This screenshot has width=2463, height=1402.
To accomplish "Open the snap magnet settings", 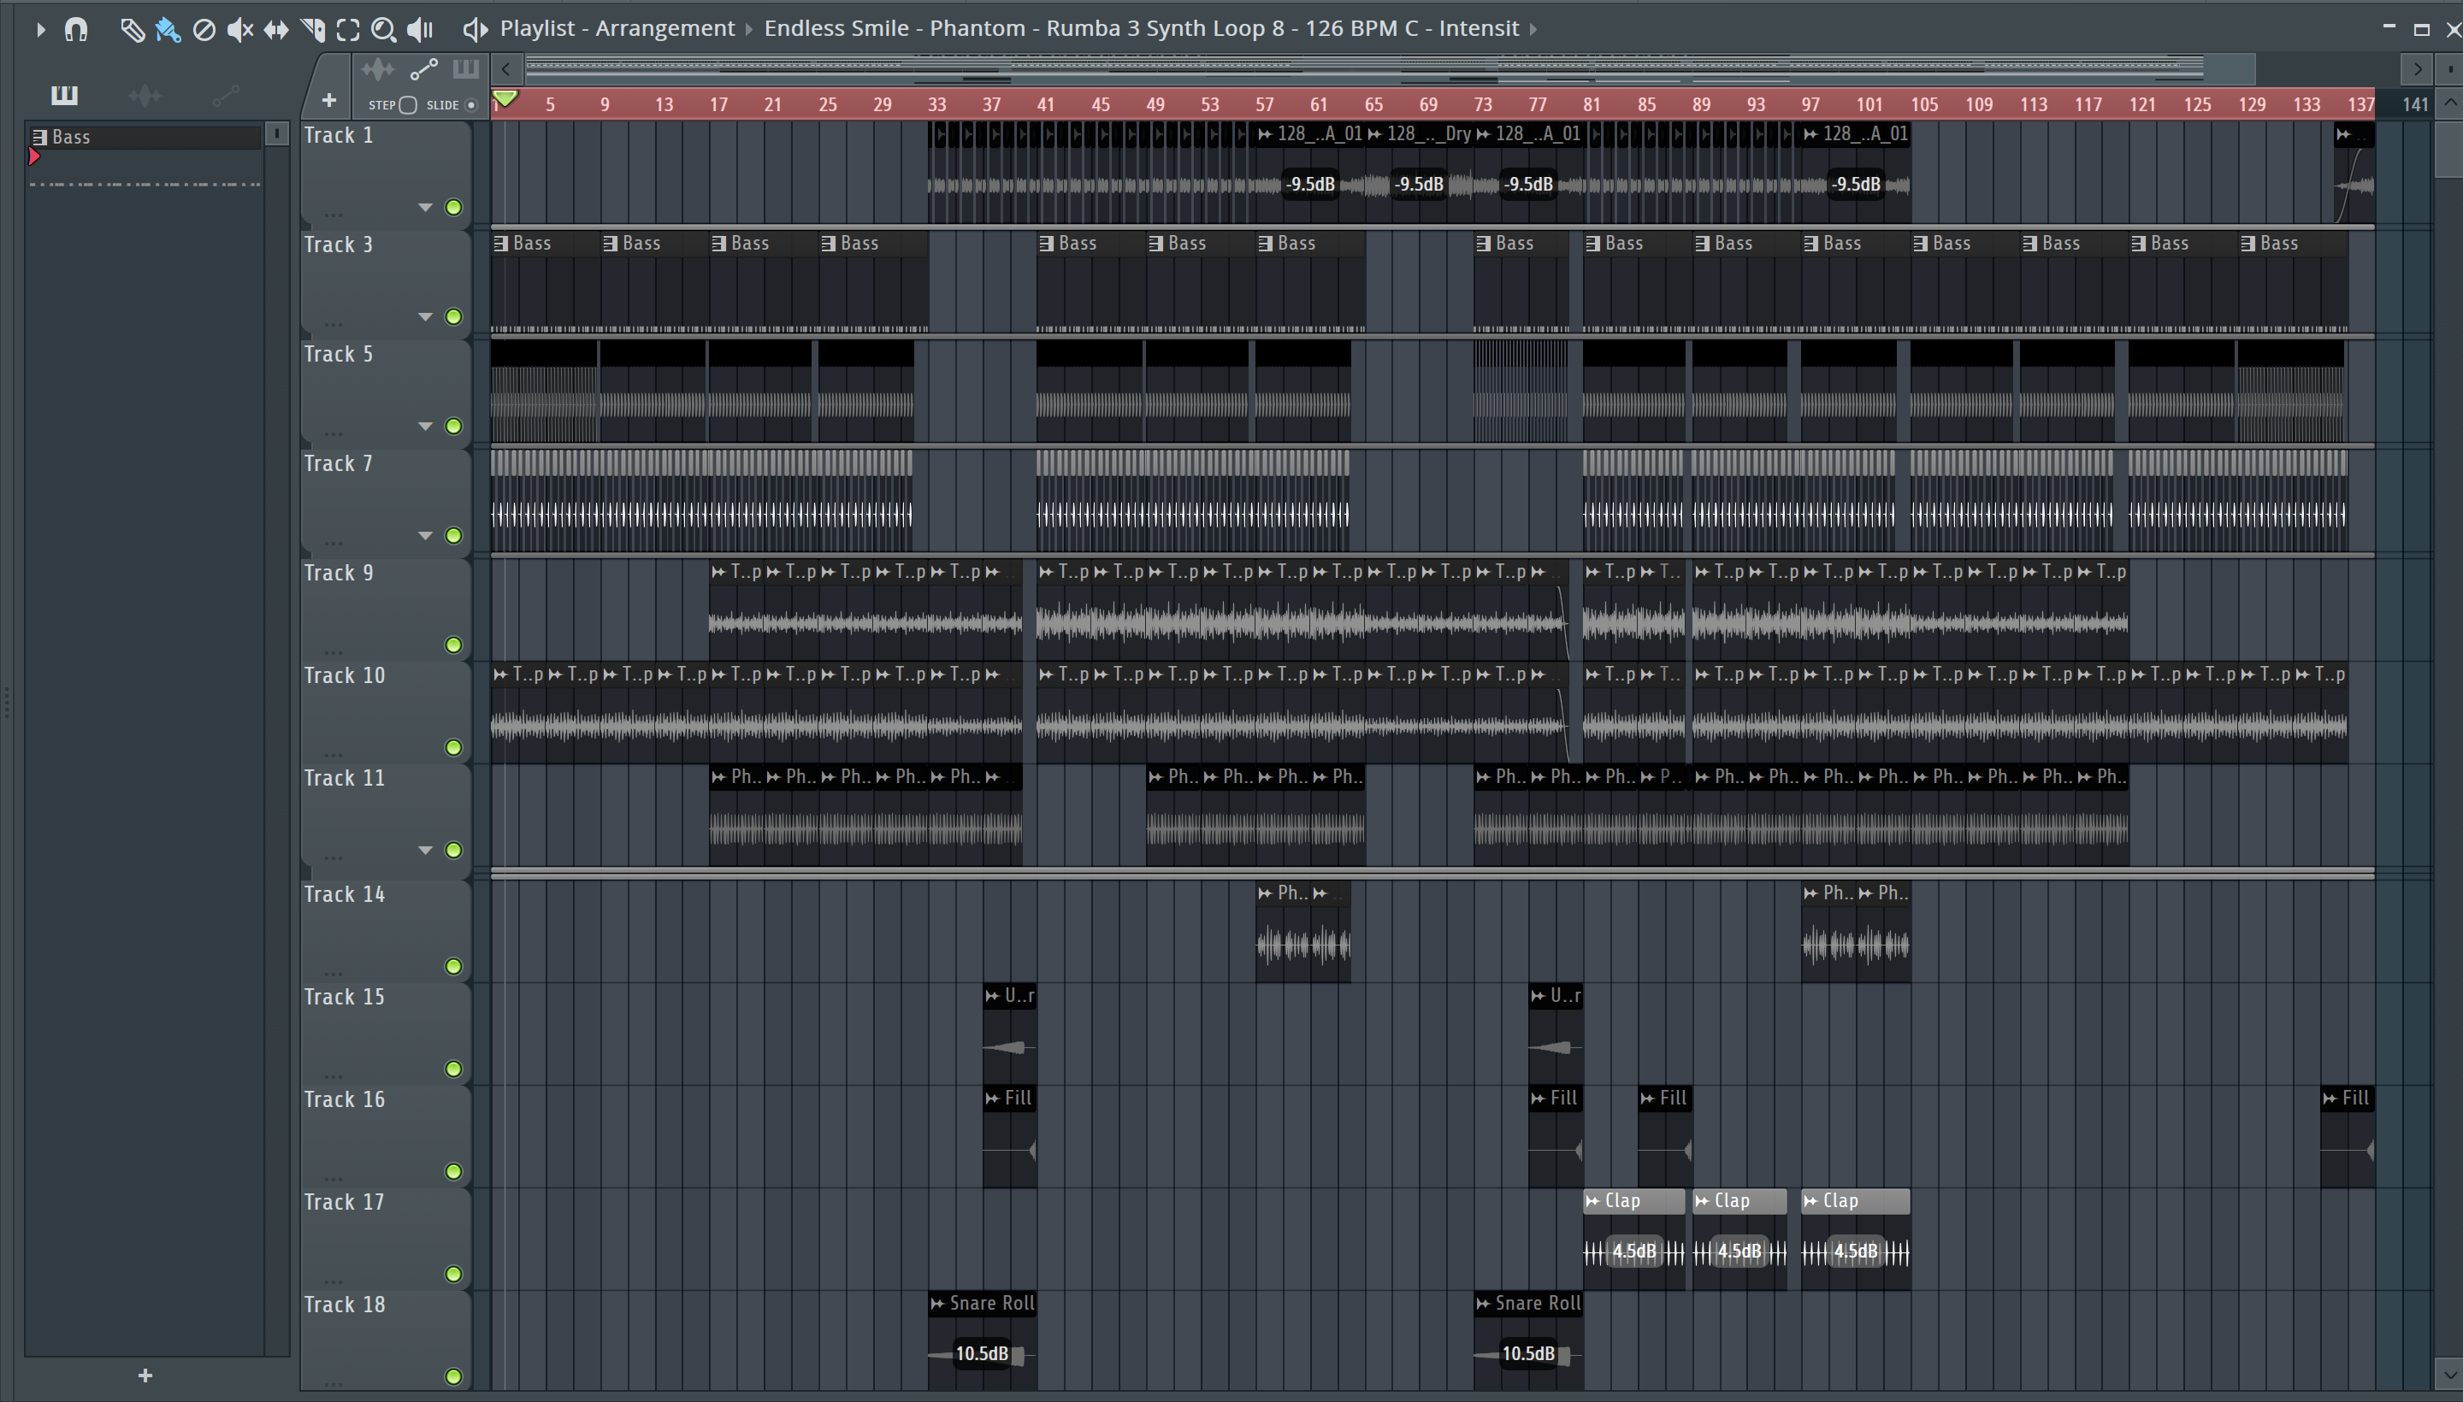I will point(76,30).
